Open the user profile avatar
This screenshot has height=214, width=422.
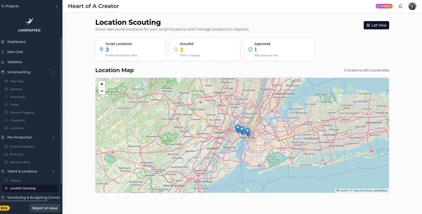pos(412,6)
